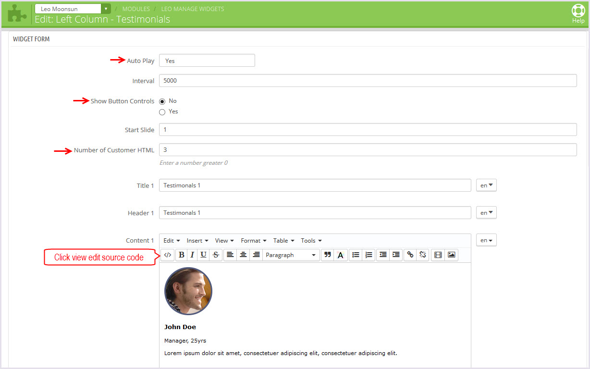590x369 pixels.
Task: Apply underline formatting in the editor
Action: [203, 255]
